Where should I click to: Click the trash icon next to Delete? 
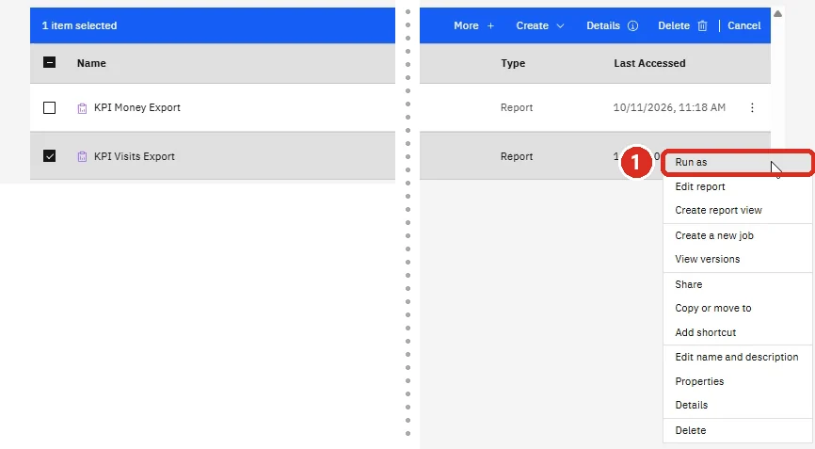[702, 25]
